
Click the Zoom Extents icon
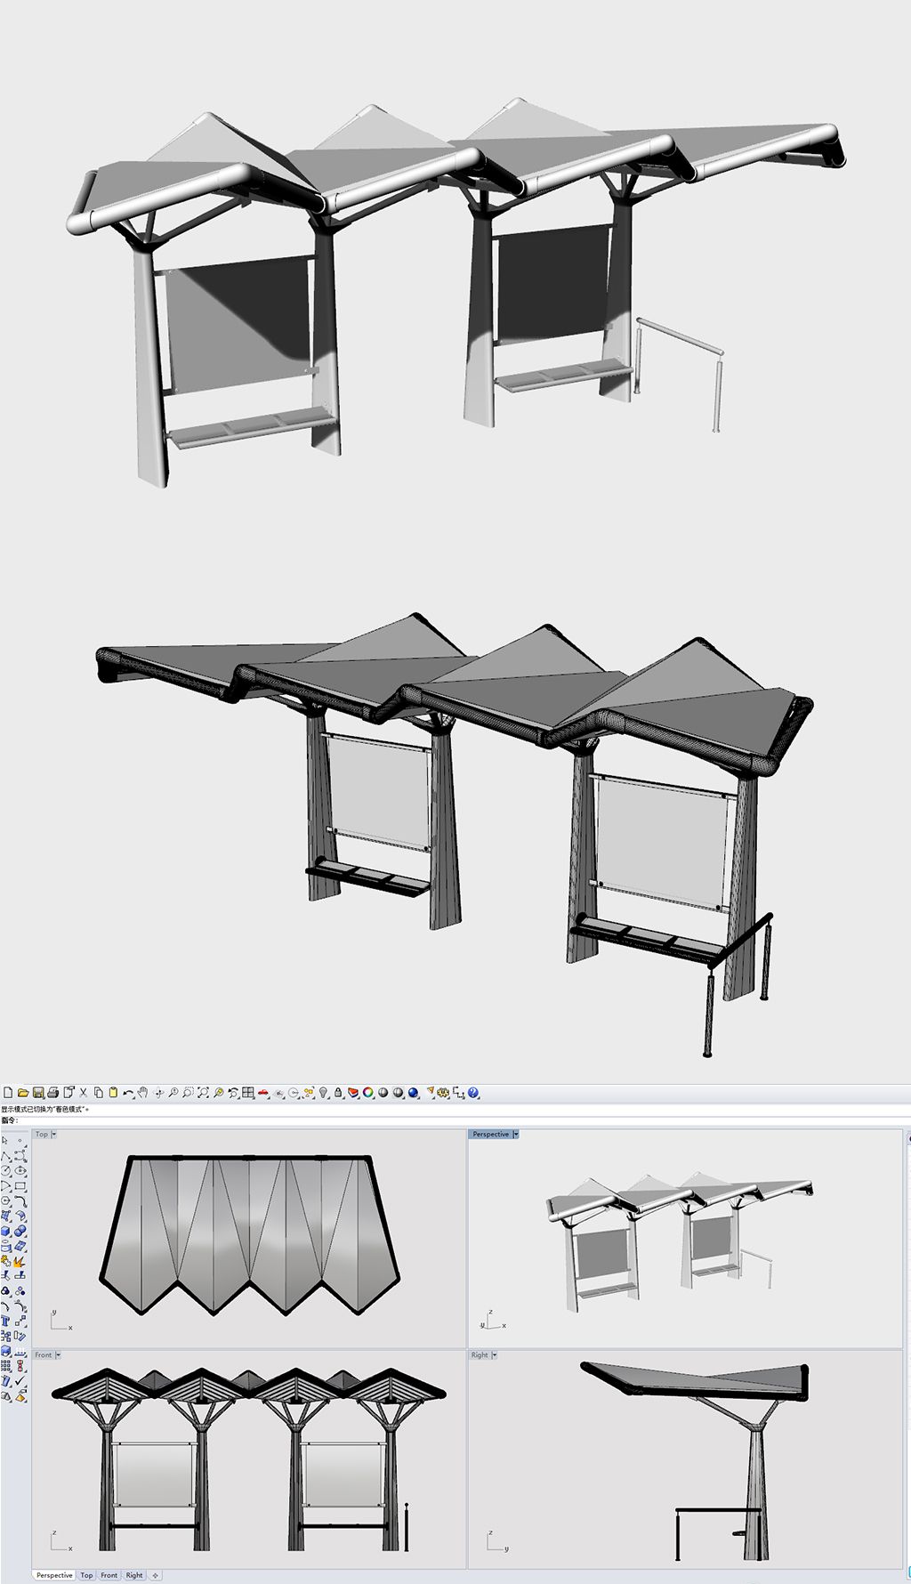tap(204, 1092)
